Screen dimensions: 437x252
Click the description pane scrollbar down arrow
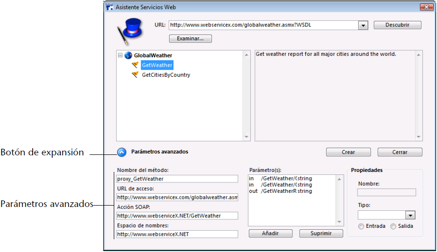[419, 137]
